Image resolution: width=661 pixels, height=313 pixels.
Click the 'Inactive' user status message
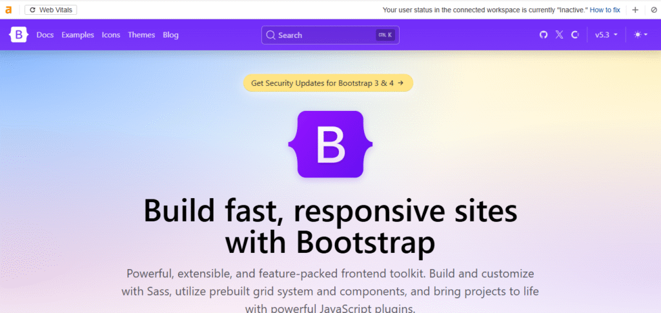coord(485,10)
